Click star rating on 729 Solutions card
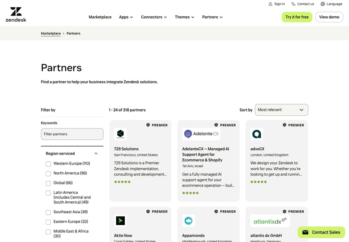 click(122, 182)
